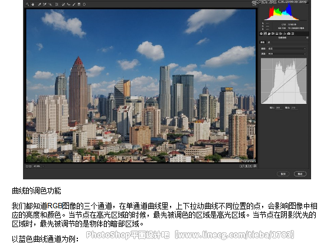Select the Adjustment Brush tool
327x246 pixels.
(74, 4)
